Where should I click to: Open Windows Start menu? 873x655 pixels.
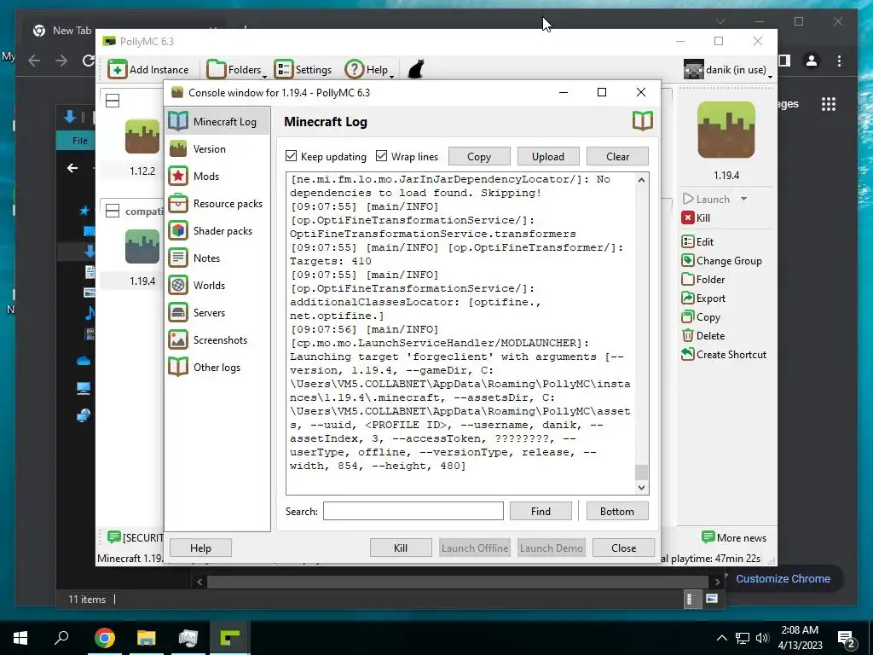[20, 638]
